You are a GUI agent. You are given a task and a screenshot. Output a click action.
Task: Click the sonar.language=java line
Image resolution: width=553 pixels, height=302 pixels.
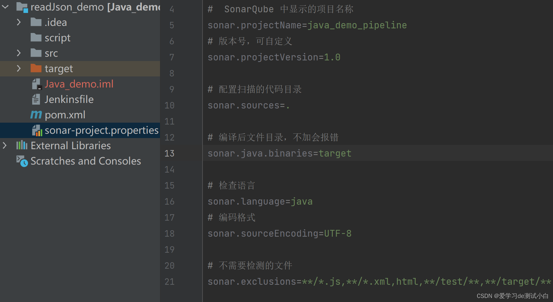pos(260,202)
